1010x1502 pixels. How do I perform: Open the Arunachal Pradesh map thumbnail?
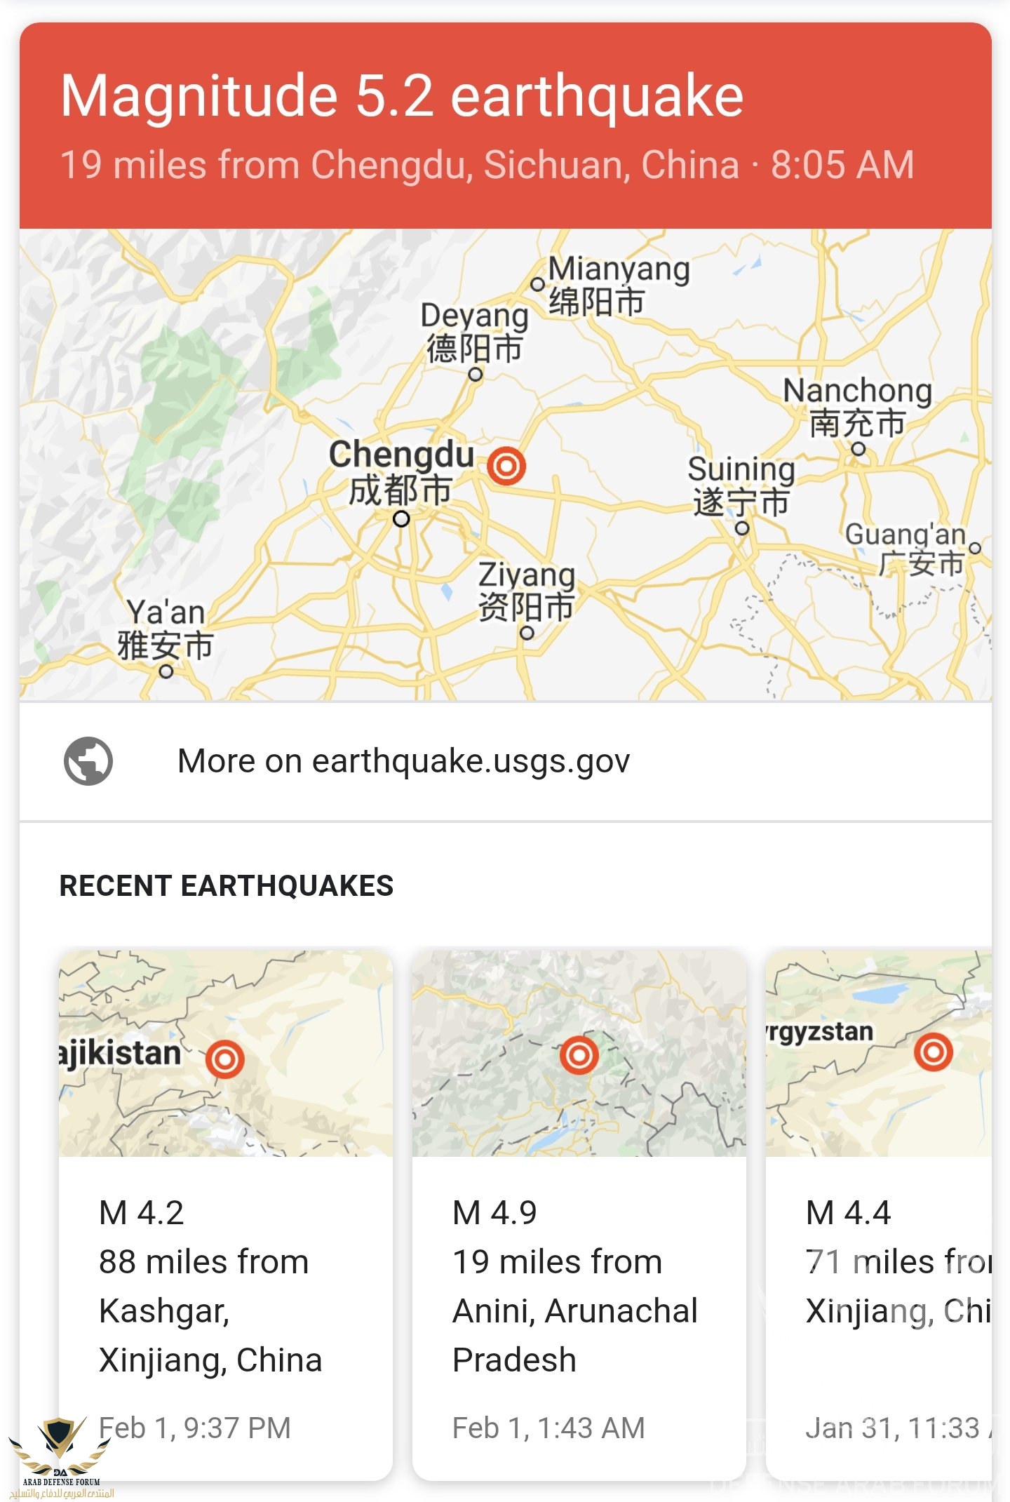pos(579,1054)
